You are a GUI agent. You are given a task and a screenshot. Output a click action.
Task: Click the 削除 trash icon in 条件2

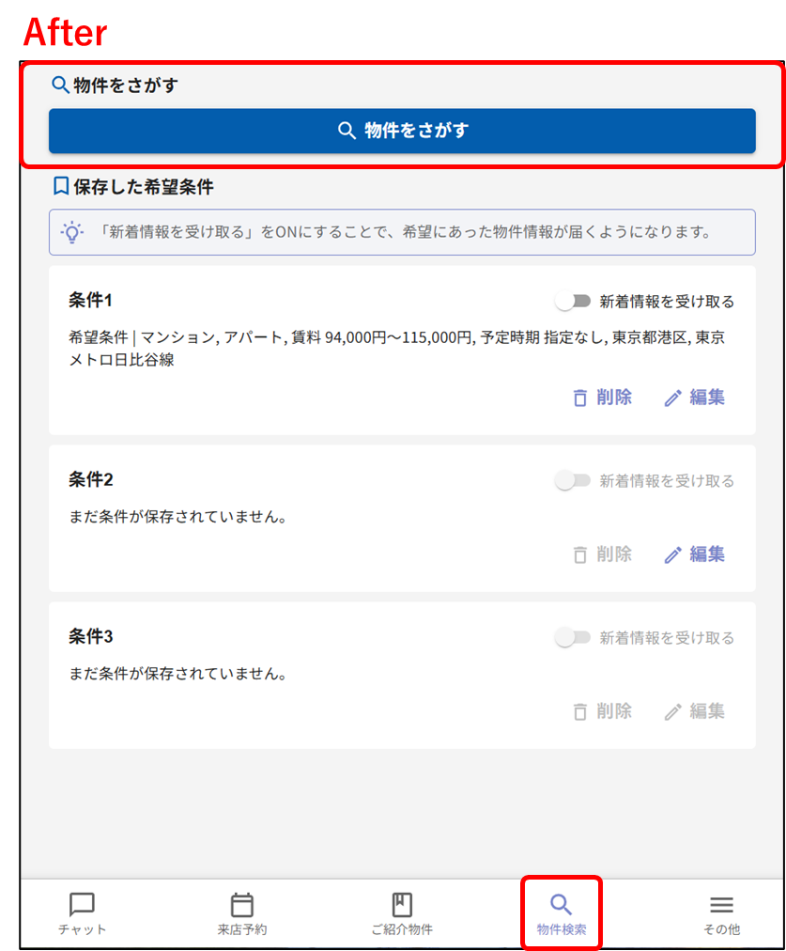(580, 554)
